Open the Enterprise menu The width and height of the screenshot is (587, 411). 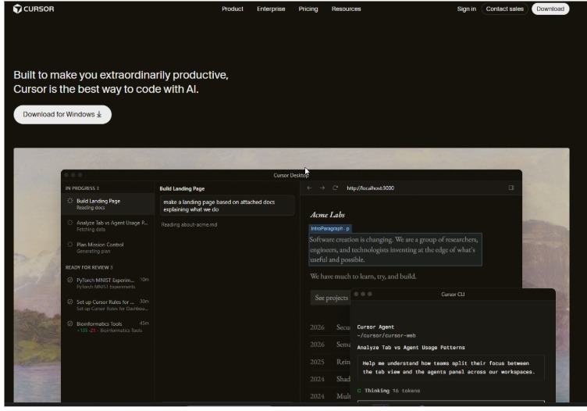point(271,9)
